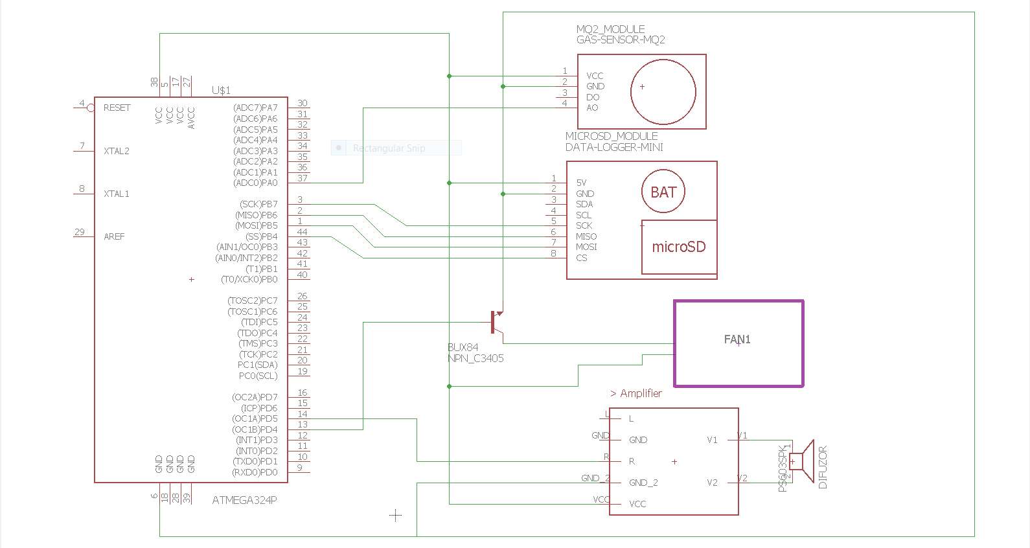Click the NPN_C3405 transistor label

coord(475,358)
